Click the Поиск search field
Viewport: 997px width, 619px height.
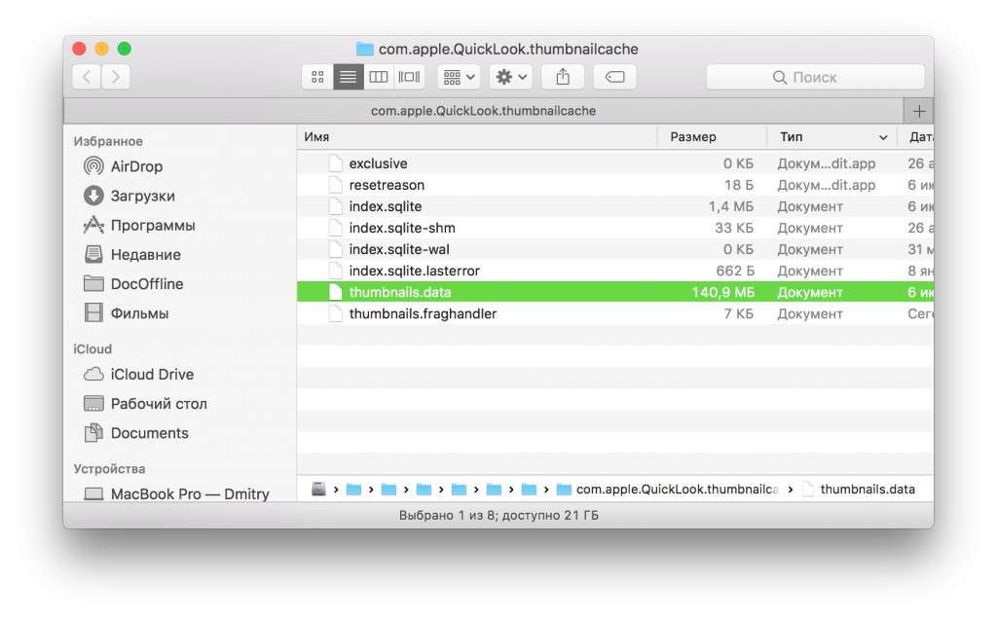tap(815, 78)
